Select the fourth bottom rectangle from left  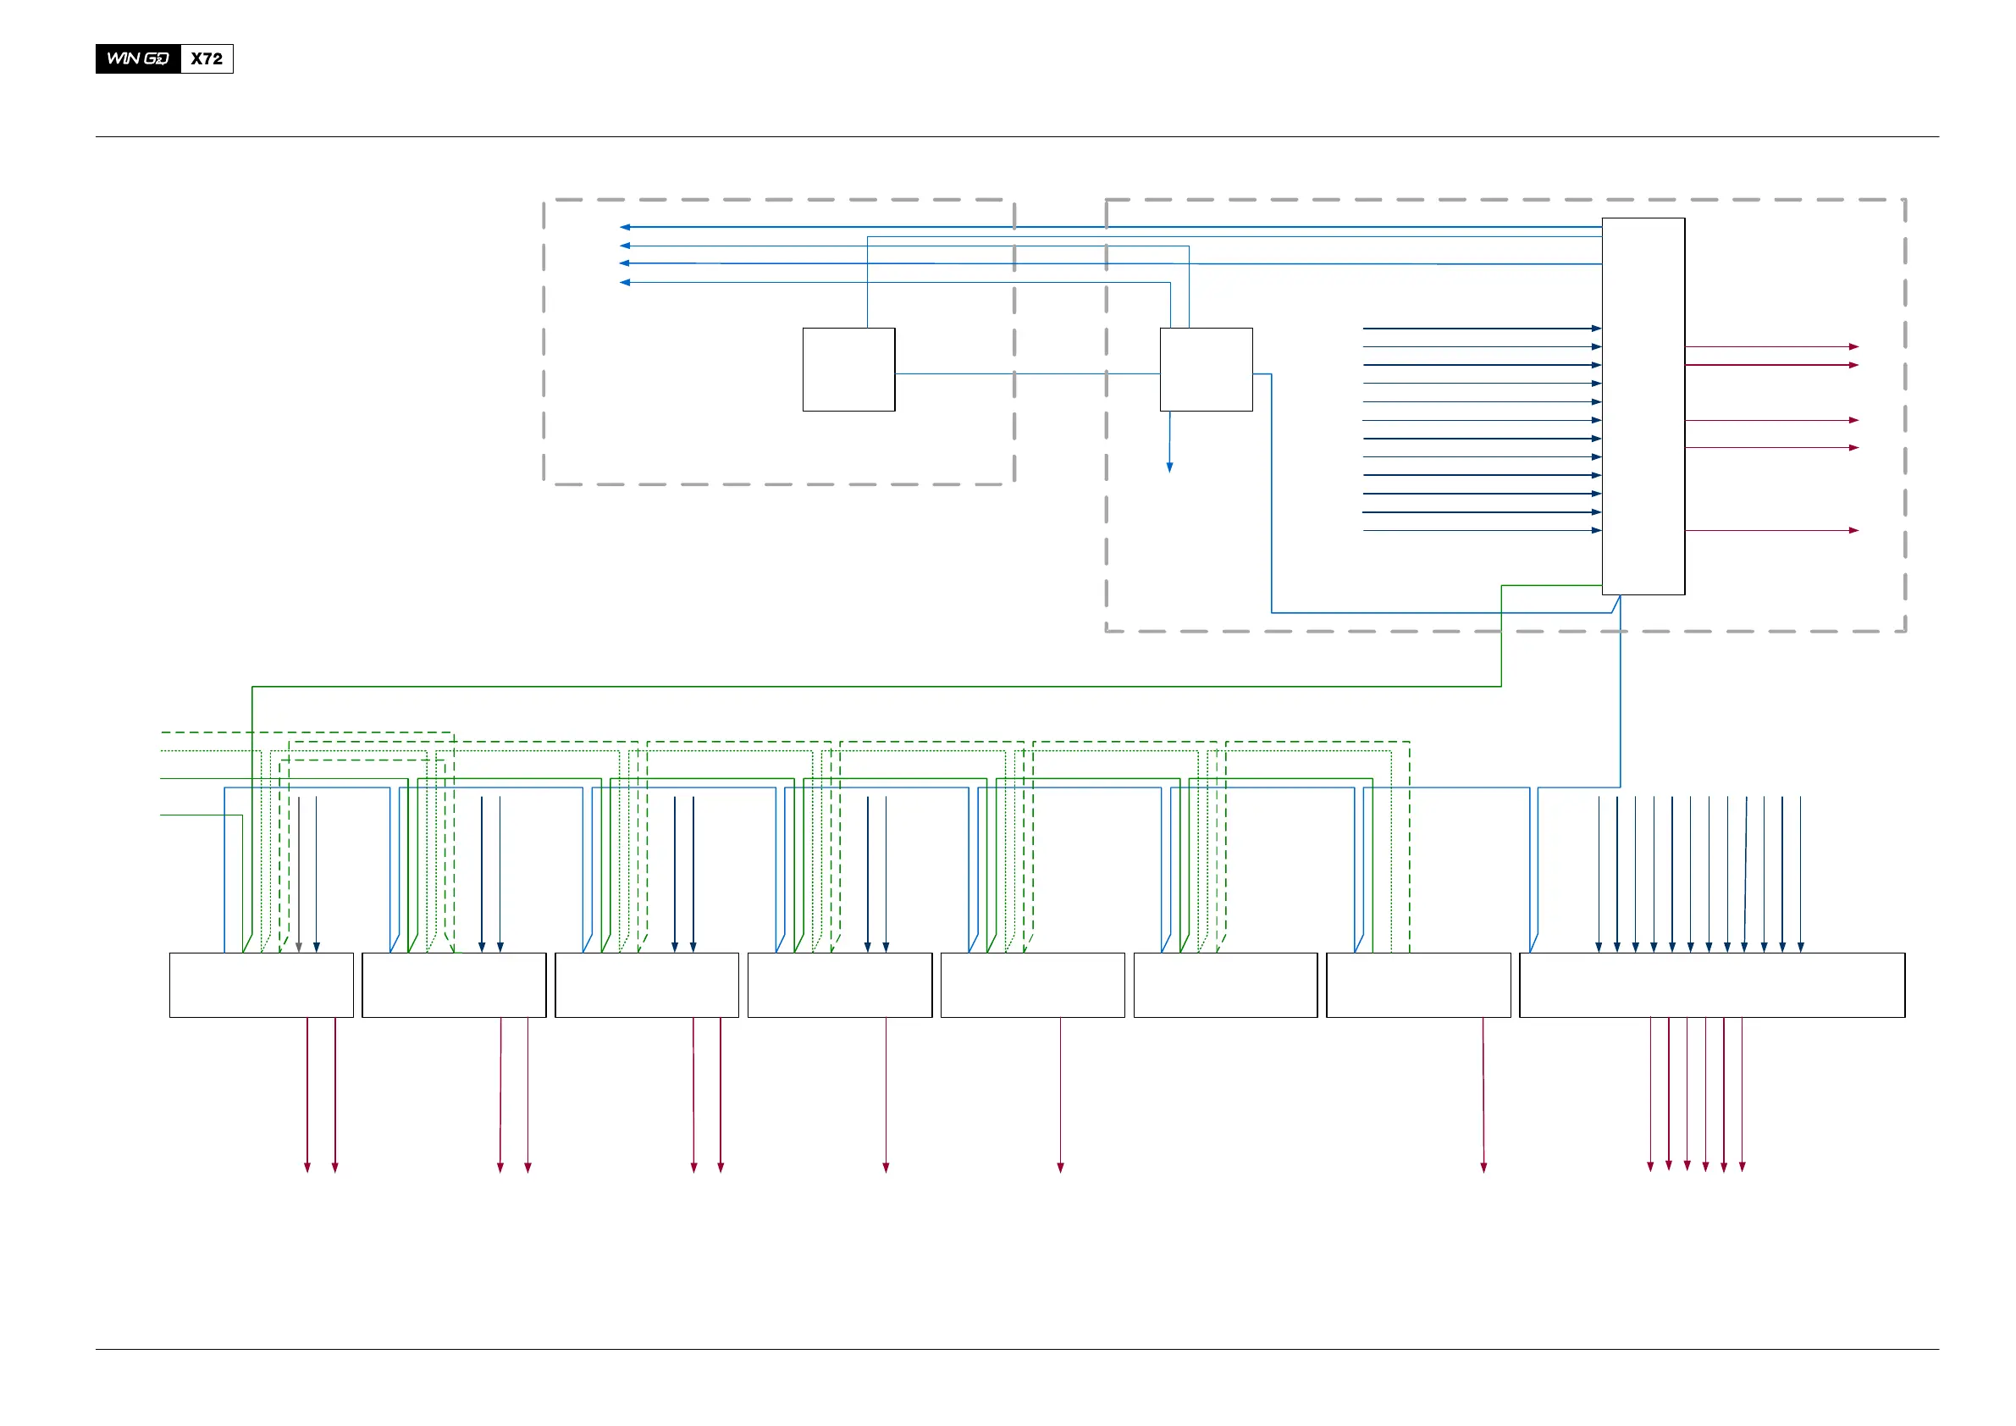click(839, 985)
